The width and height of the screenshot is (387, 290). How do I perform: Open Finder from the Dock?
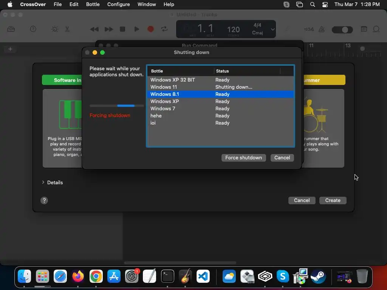point(25,276)
